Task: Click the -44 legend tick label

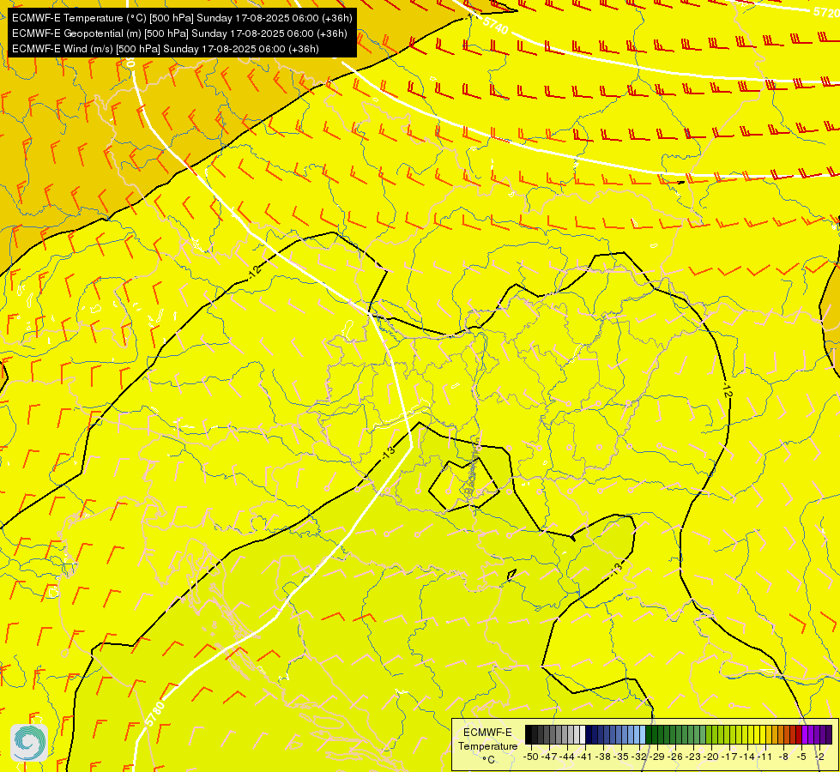Action: 567,757
